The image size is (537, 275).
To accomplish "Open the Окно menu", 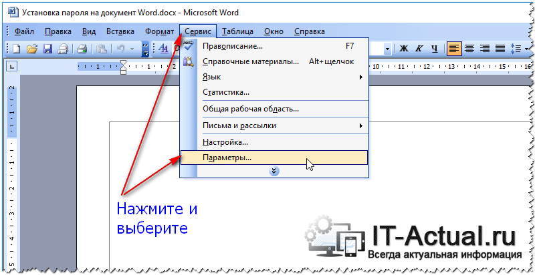I will point(274,31).
